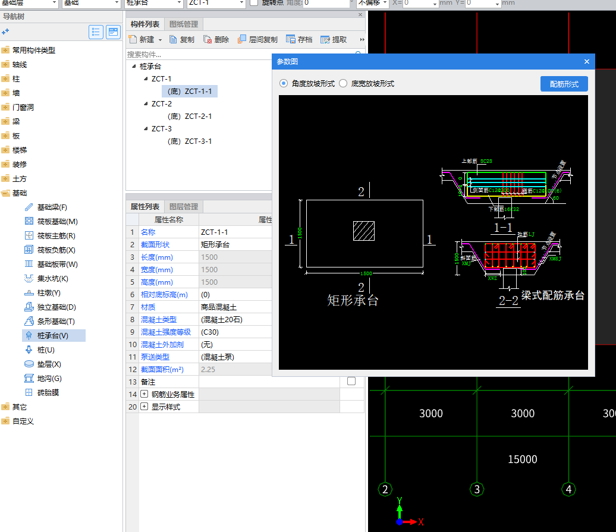Collapse ZCT-2 tree node
This screenshot has height=532, width=616.
click(x=146, y=103)
